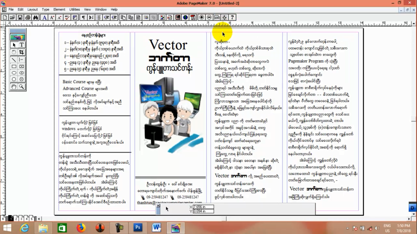This screenshot has width=417, height=234.
Task: Click the paragraph mark (¶) icon
Action: coord(84,17)
